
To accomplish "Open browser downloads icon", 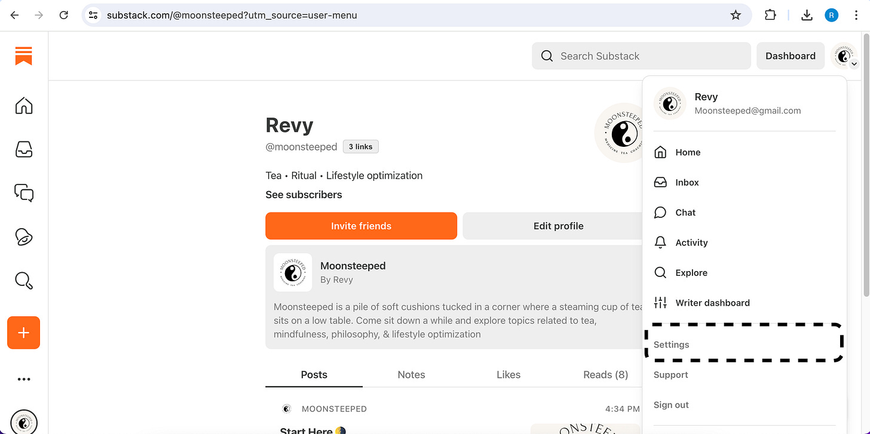I will coord(807,15).
